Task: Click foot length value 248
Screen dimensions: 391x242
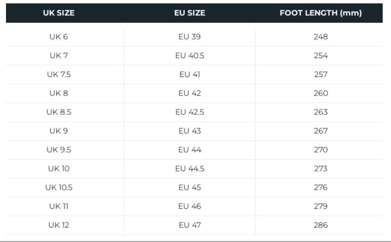Action: [x=320, y=37]
